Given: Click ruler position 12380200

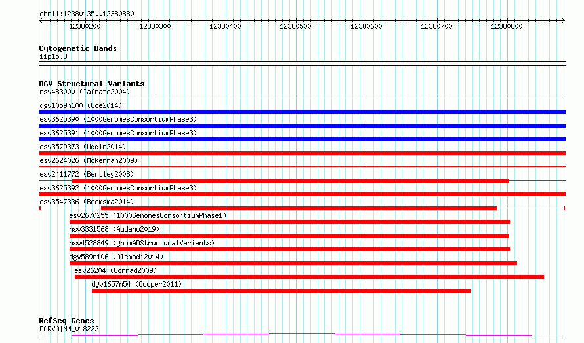Looking at the screenshot, I should click(x=85, y=26).
